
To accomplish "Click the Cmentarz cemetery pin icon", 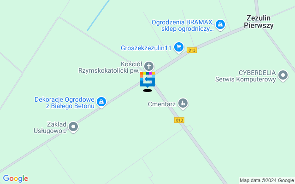I will pos(183,103).
